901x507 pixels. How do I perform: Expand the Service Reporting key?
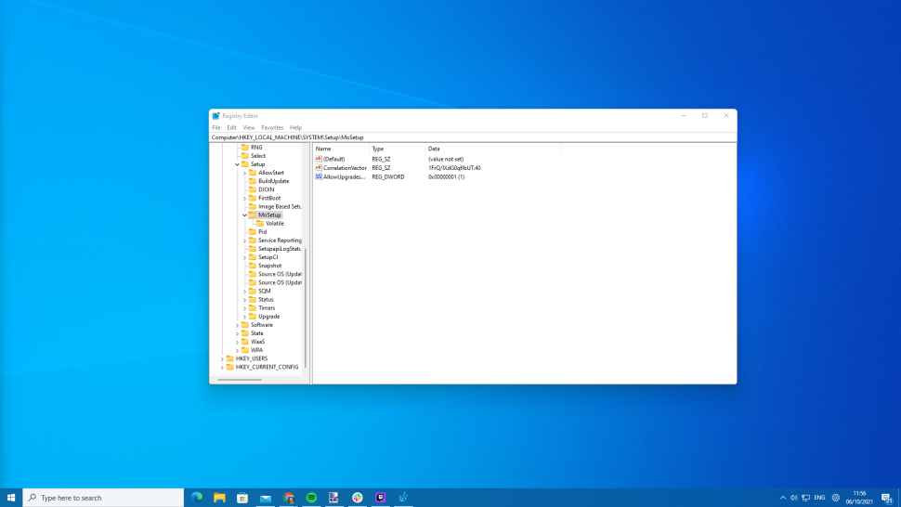(245, 240)
